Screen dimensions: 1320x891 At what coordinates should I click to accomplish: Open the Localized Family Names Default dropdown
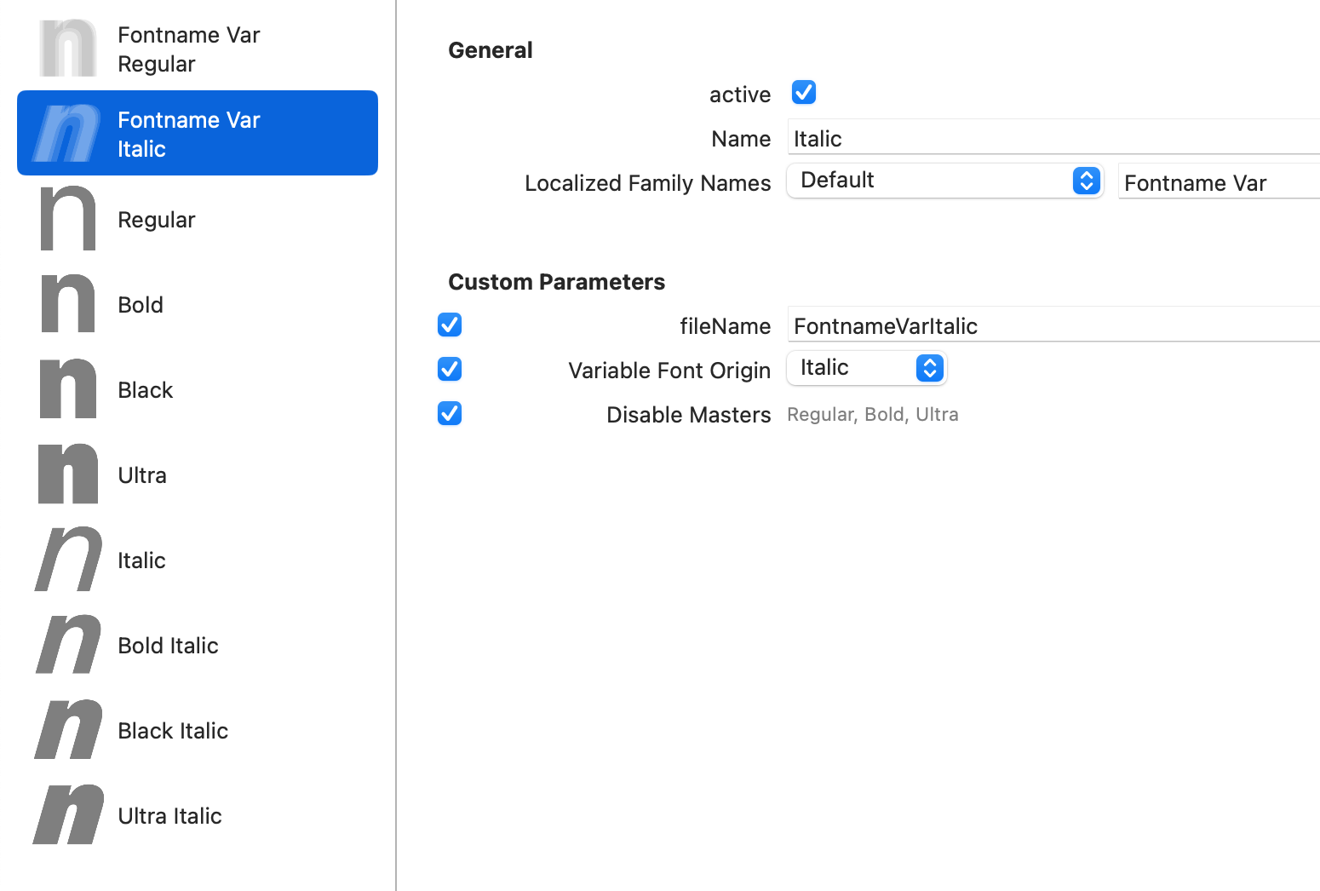click(x=944, y=181)
